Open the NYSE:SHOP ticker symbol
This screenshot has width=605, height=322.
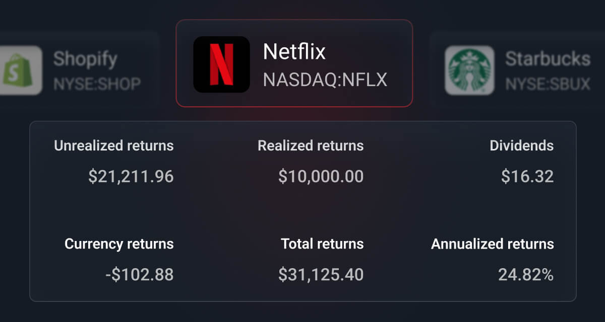(x=97, y=84)
